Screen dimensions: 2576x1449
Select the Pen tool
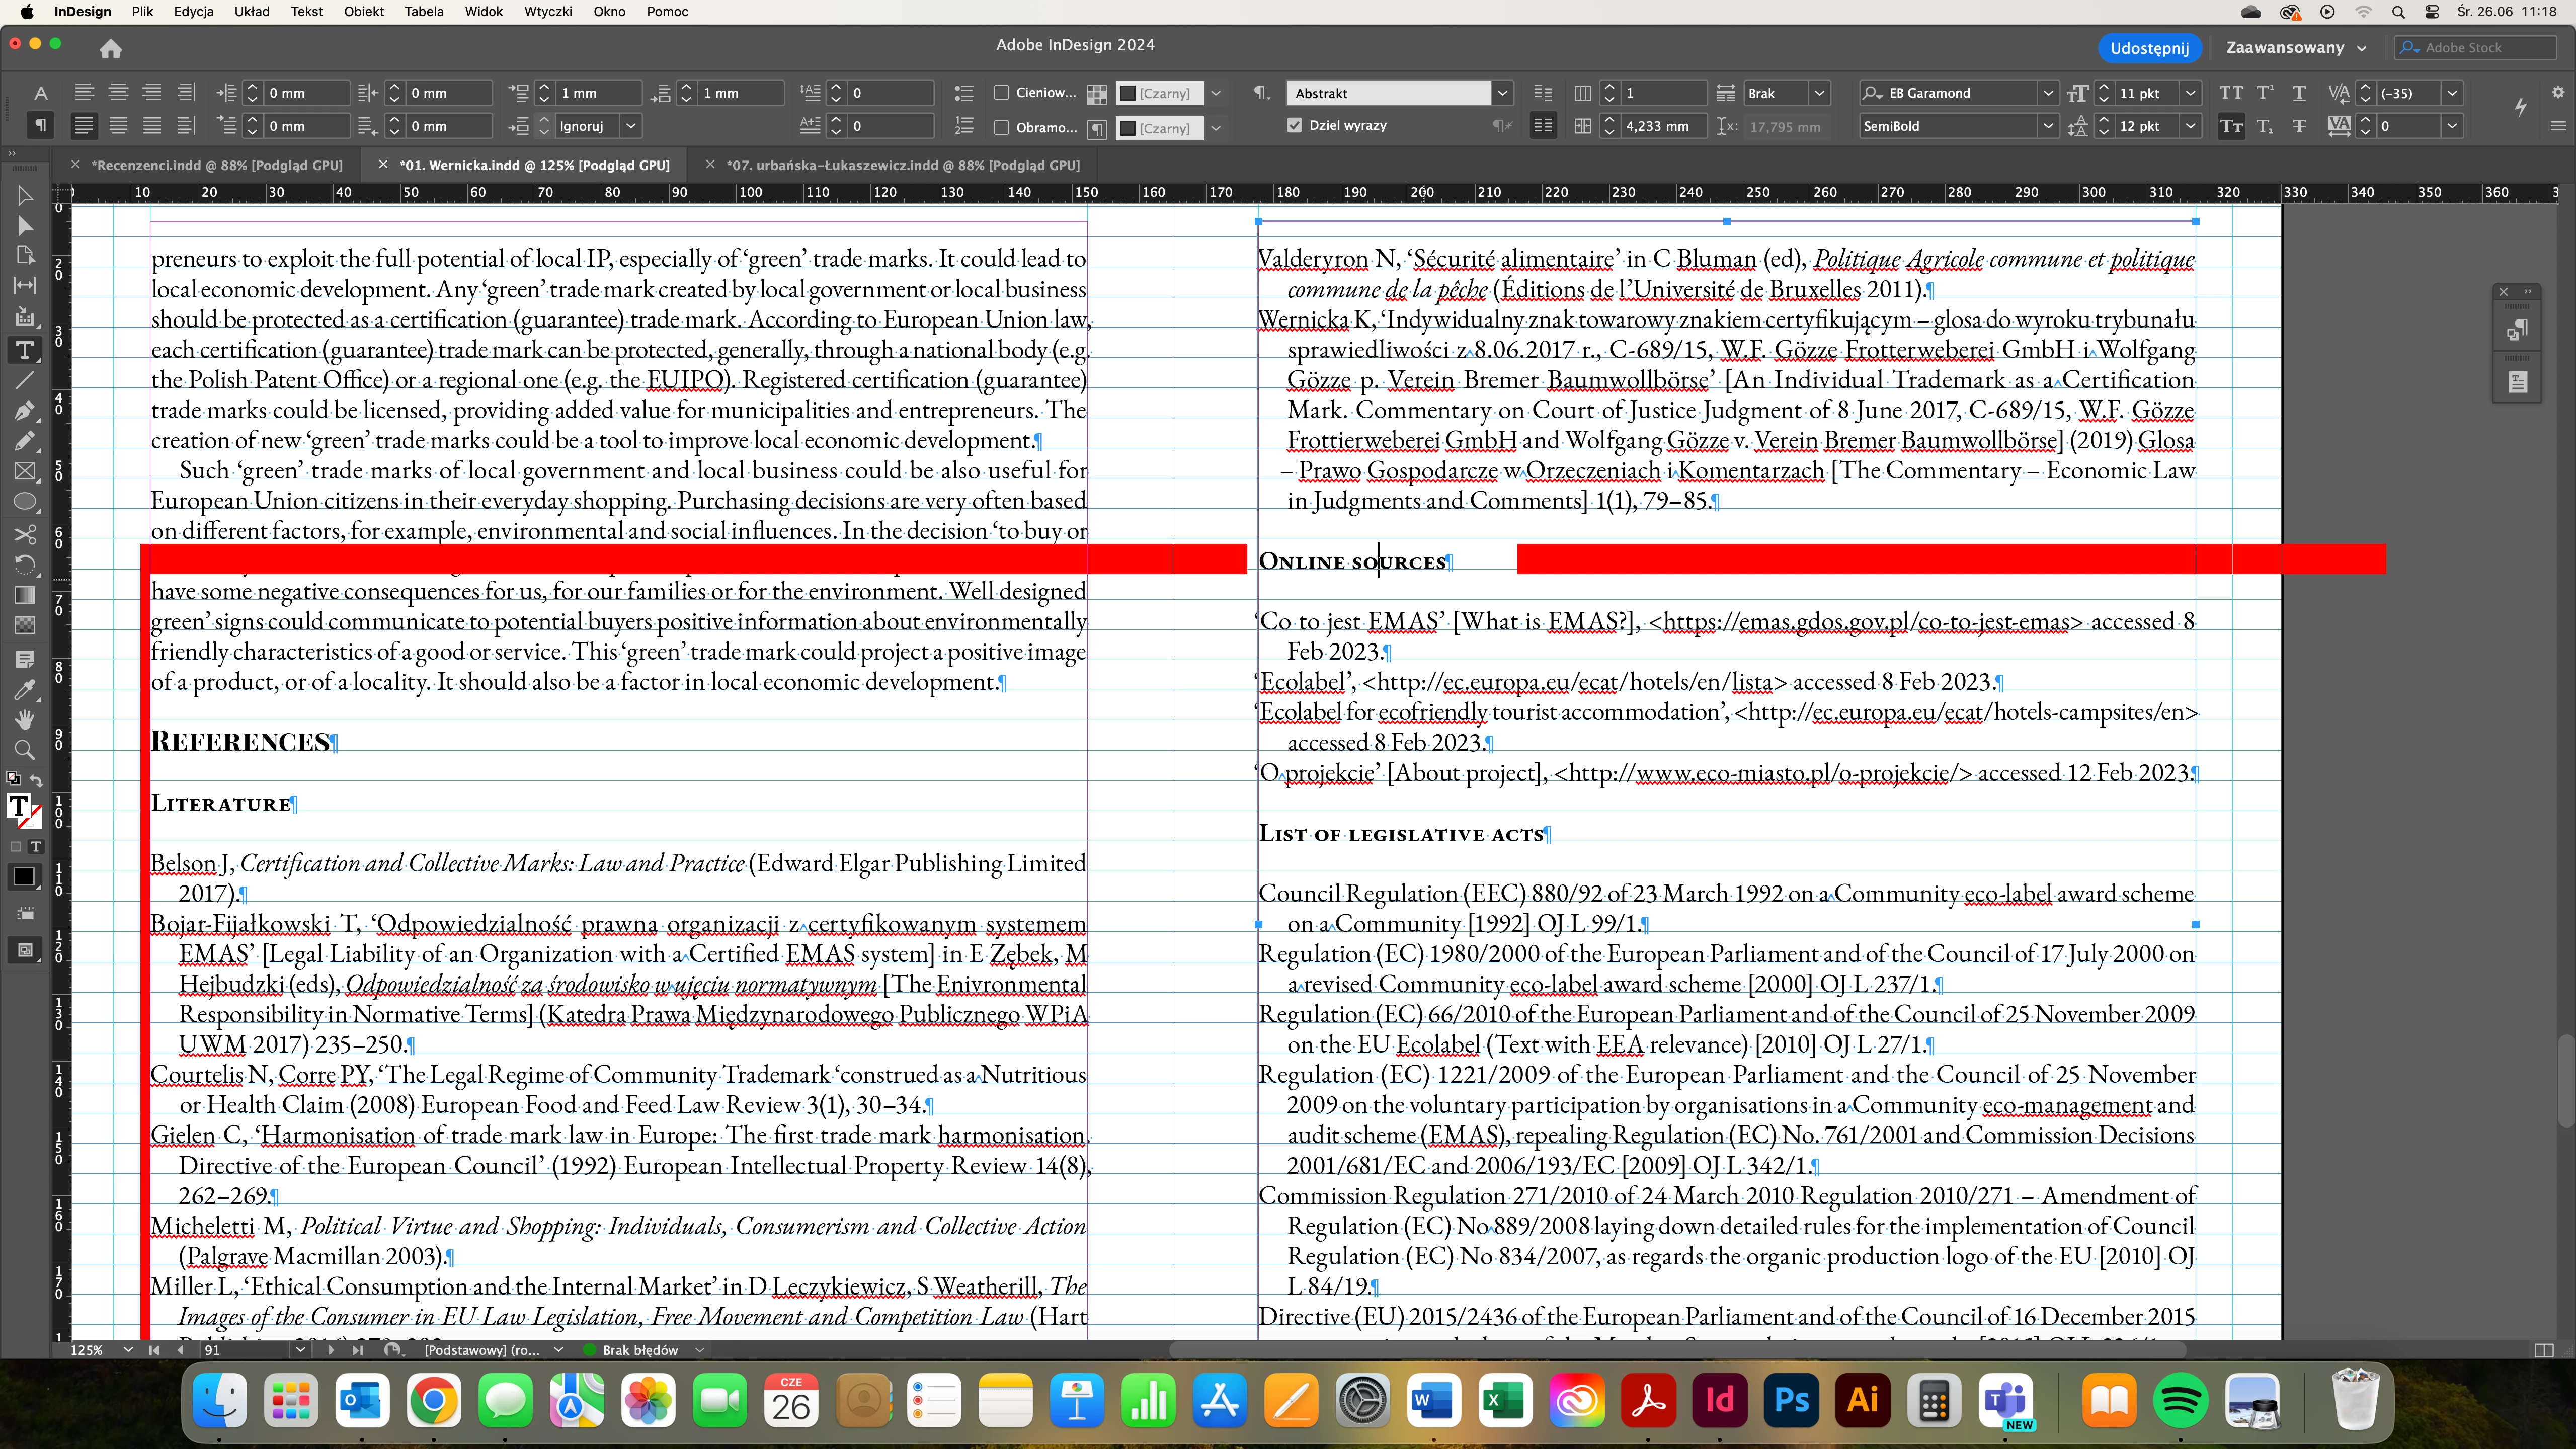pos(25,410)
